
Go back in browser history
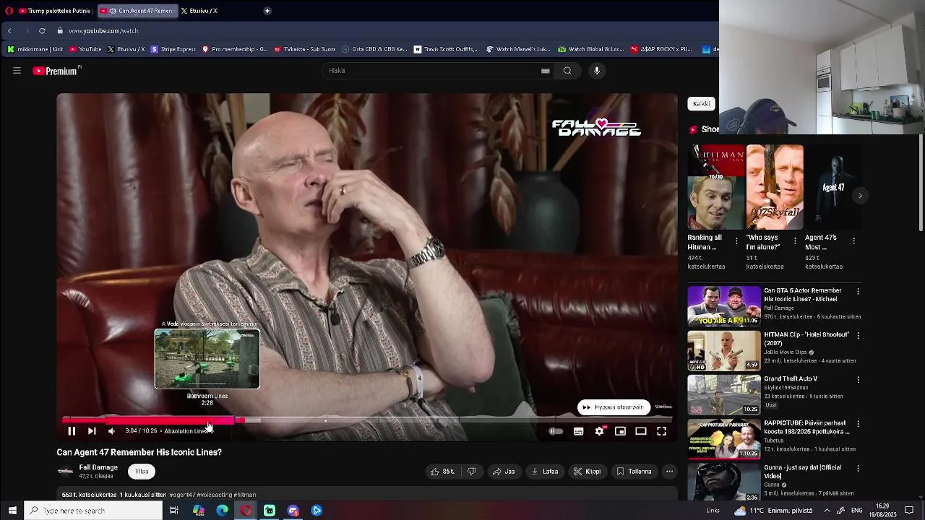pyautogui.click(x=9, y=31)
